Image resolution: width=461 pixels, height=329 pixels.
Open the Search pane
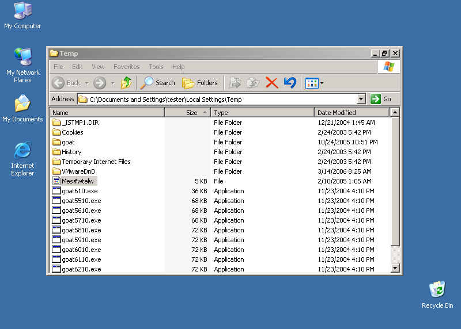(x=157, y=83)
